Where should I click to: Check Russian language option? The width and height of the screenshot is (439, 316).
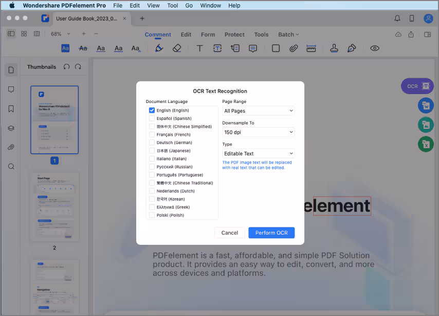pos(152,167)
